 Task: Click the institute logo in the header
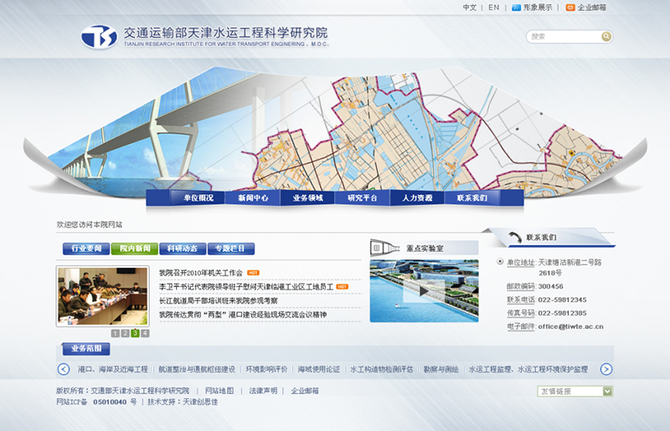[99, 37]
